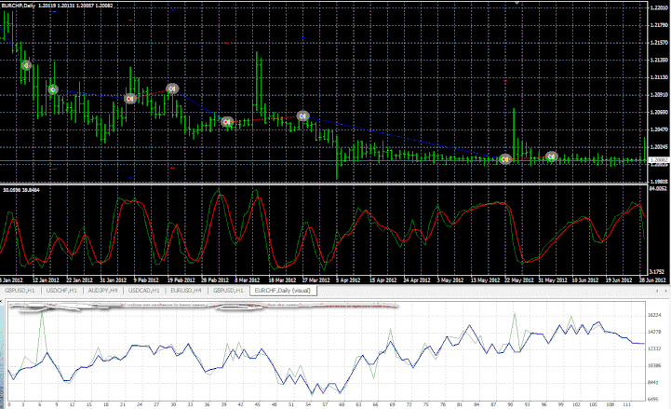Viewport: 671px width, 409px height.
Task: Select the EURCHF,Daily (visual) tab
Action: (x=282, y=291)
